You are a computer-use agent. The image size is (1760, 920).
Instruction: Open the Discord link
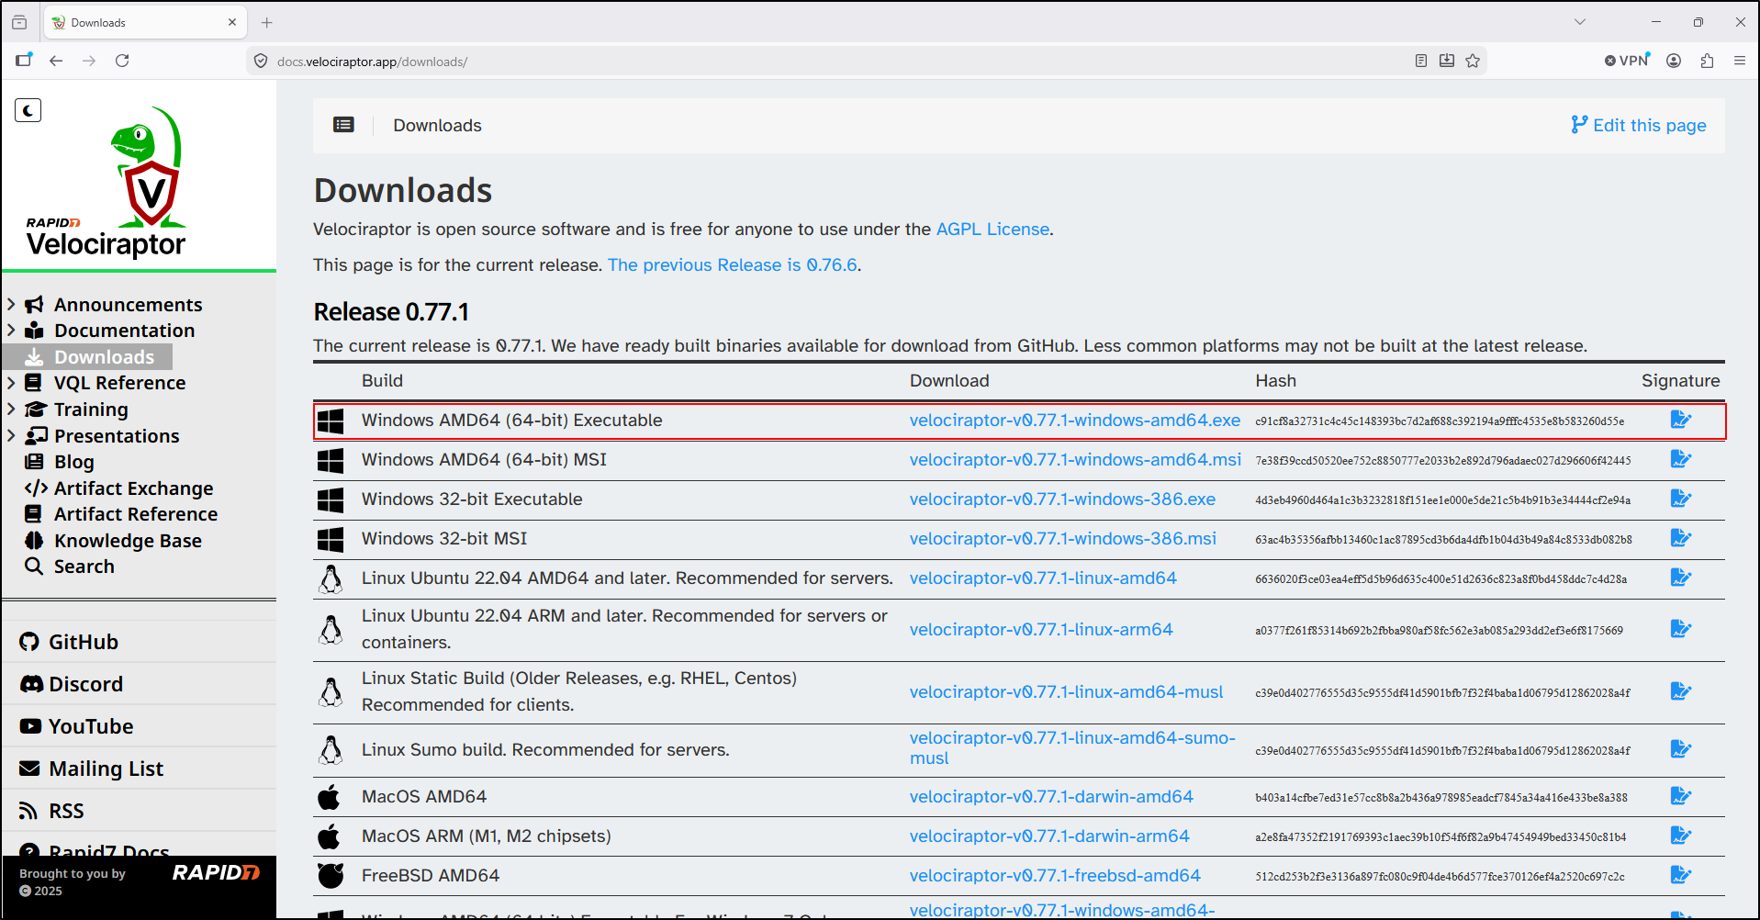(x=85, y=684)
